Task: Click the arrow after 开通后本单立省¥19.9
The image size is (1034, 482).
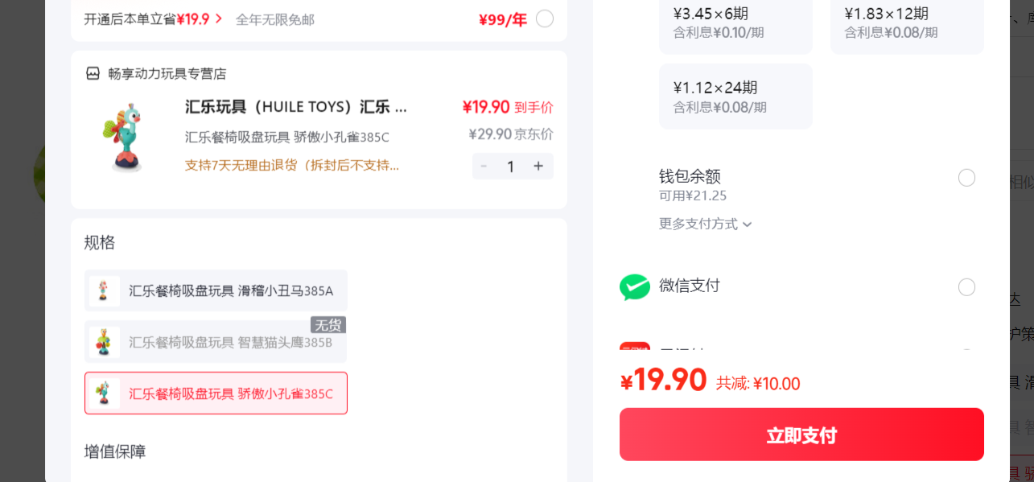Action: (218, 19)
